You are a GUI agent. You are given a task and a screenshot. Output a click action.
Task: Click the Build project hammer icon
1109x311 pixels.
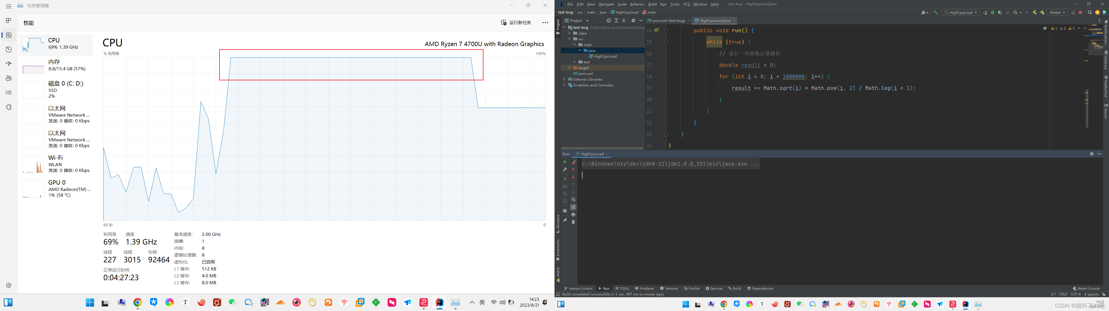click(x=935, y=12)
